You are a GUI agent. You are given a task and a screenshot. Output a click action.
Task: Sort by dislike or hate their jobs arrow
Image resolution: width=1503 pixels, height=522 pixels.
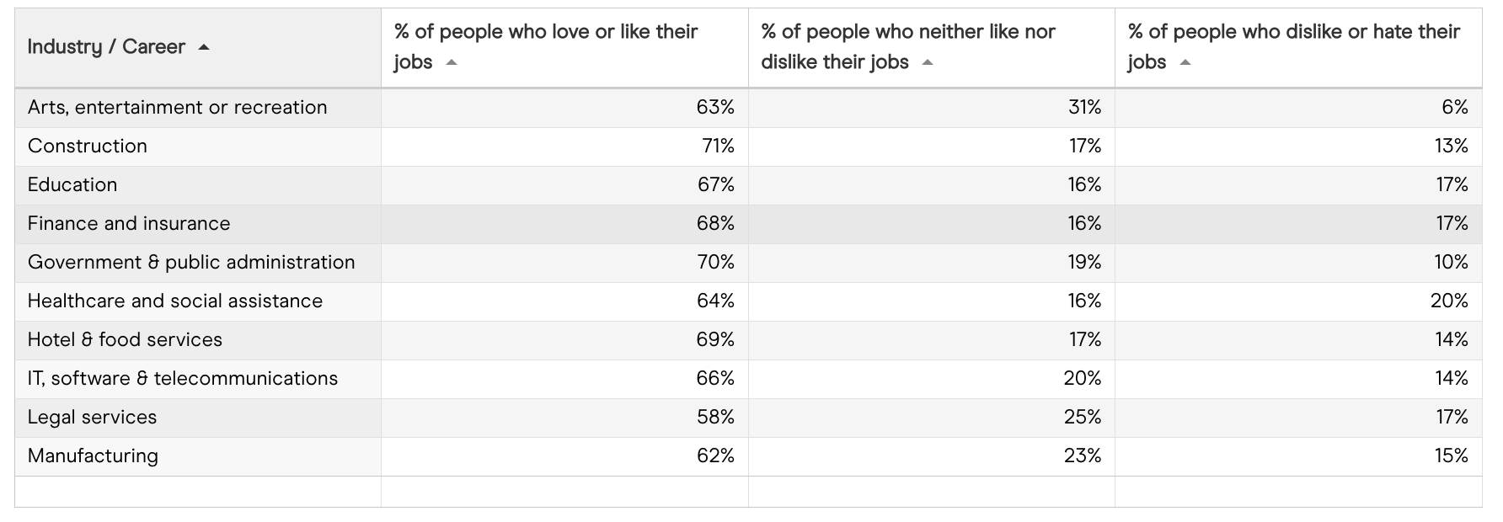click(x=1185, y=62)
